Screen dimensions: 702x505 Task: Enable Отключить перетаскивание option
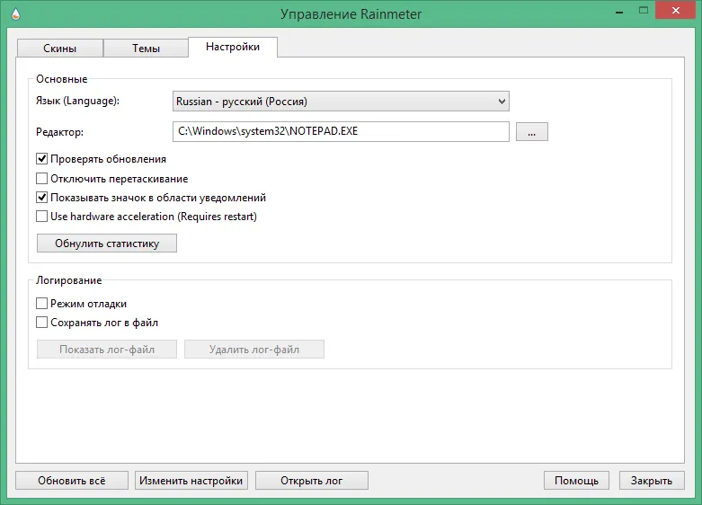click(41, 179)
